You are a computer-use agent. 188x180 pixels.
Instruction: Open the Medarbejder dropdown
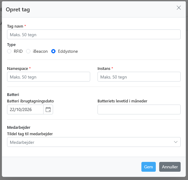tap(94, 142)
